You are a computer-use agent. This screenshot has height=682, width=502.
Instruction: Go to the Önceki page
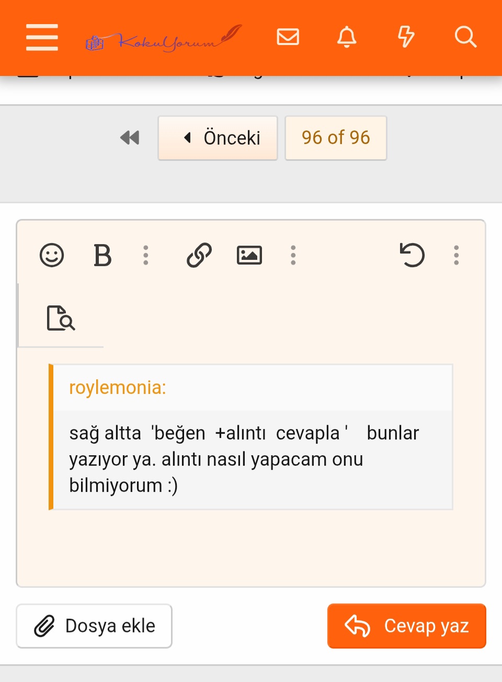pyautogui.click(x=218, y=138)
